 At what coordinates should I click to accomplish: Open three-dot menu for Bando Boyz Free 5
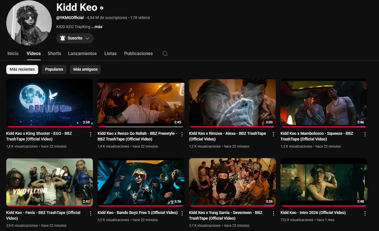coord(182,213)
